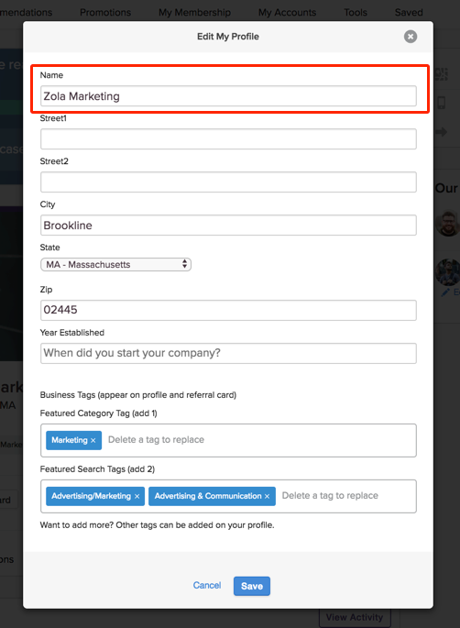
Task: Remove the Advertising & Communication tag
Action: pos(267,496)
